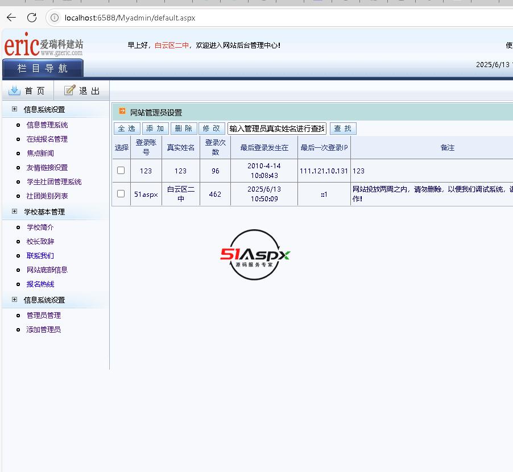This screenshot has width=513, height=472.
Task: Collapse the 学校基本管理 section
Action: [15, 212]
